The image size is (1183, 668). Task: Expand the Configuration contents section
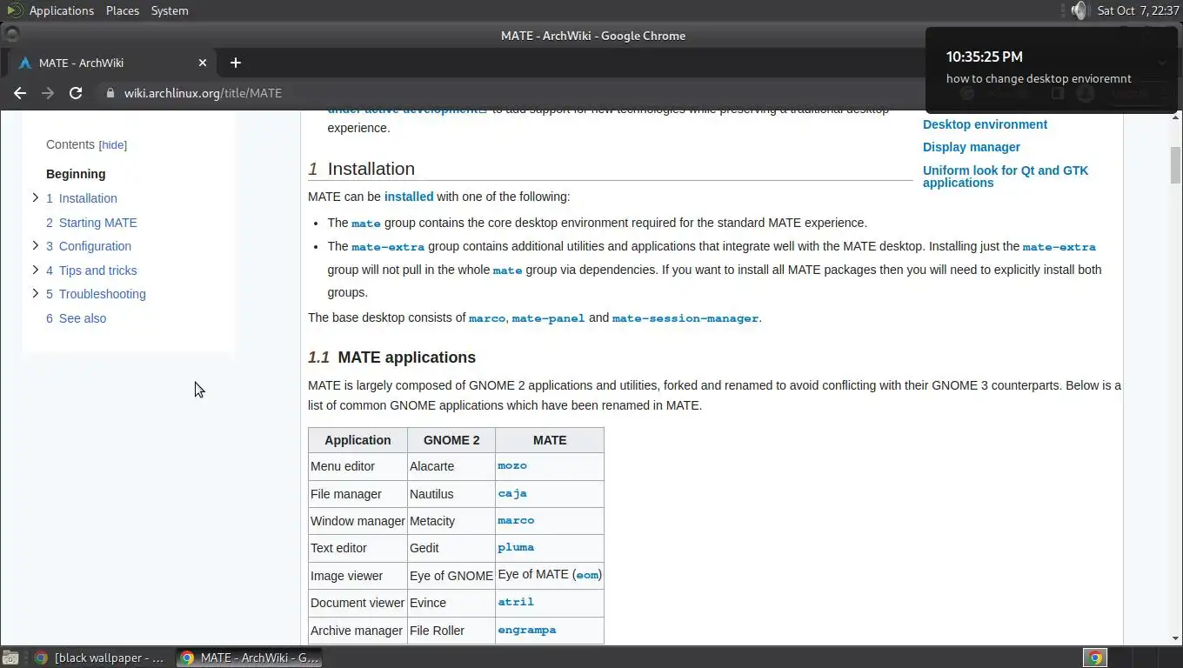pyautogui.click(x=35, y=245)
